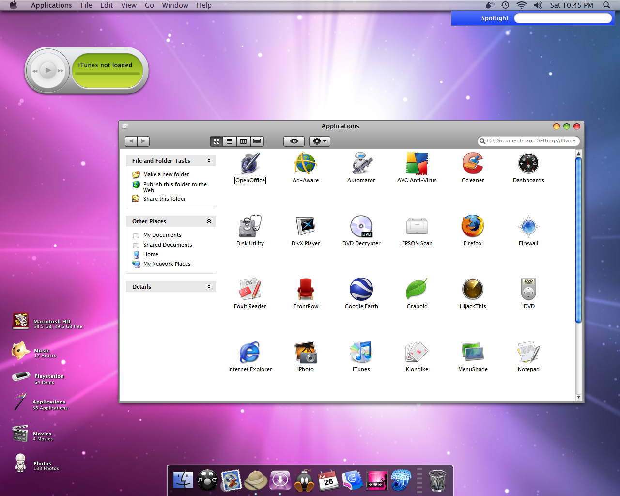This screenshot has width=620, height=496.
Task: Open the File menu
Action: [86, 5]
